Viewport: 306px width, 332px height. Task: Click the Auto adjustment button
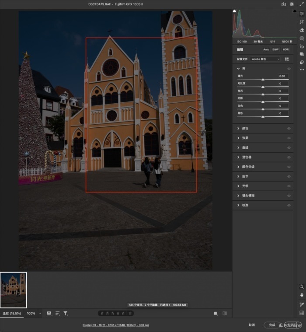[x=266, y=49]
